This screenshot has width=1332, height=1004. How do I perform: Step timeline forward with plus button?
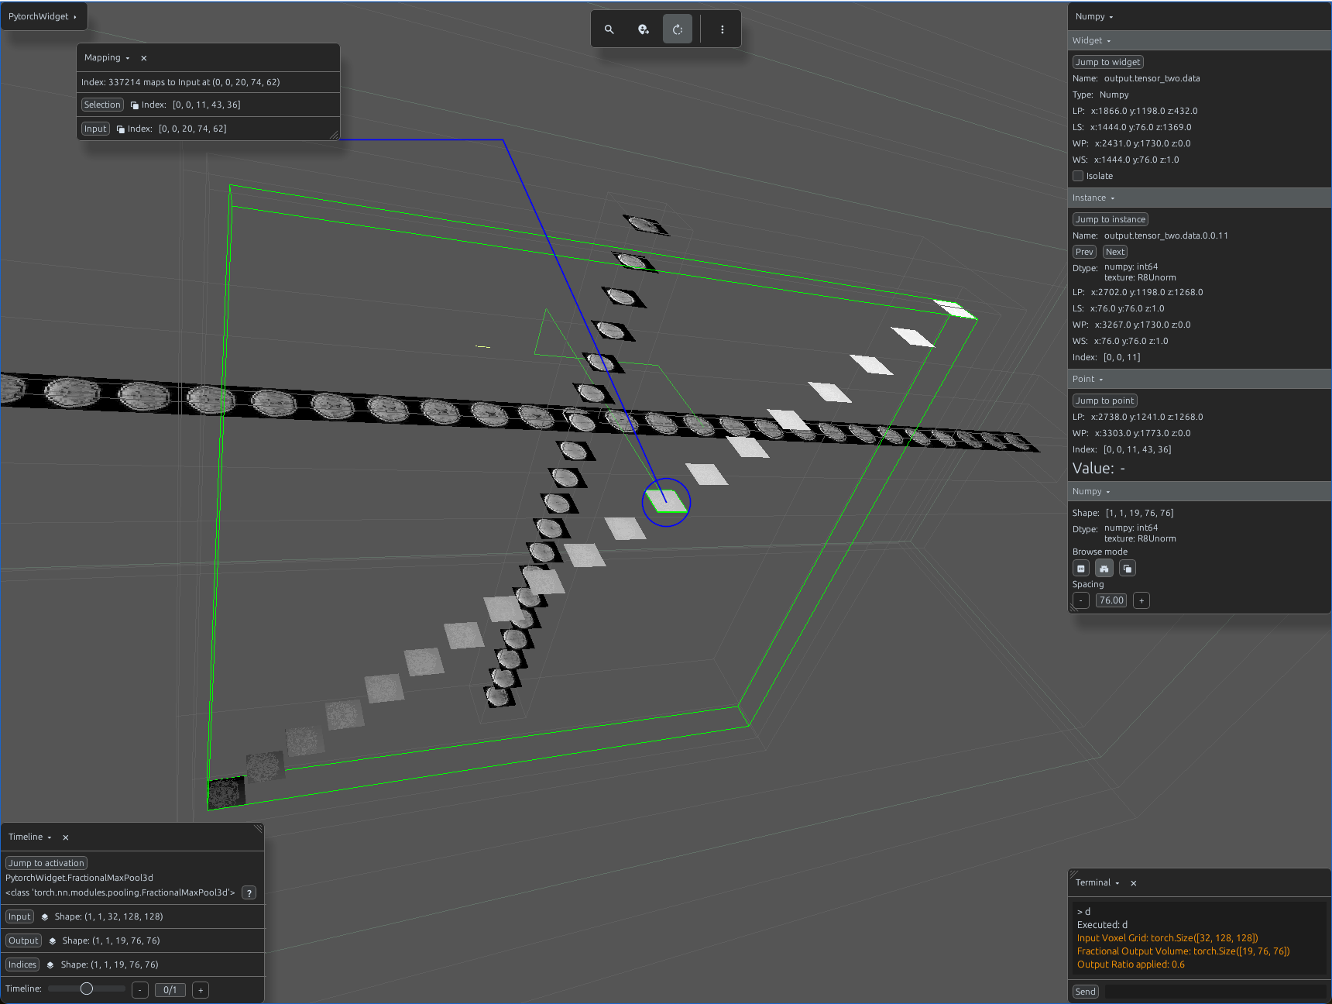tap(201, 990)
